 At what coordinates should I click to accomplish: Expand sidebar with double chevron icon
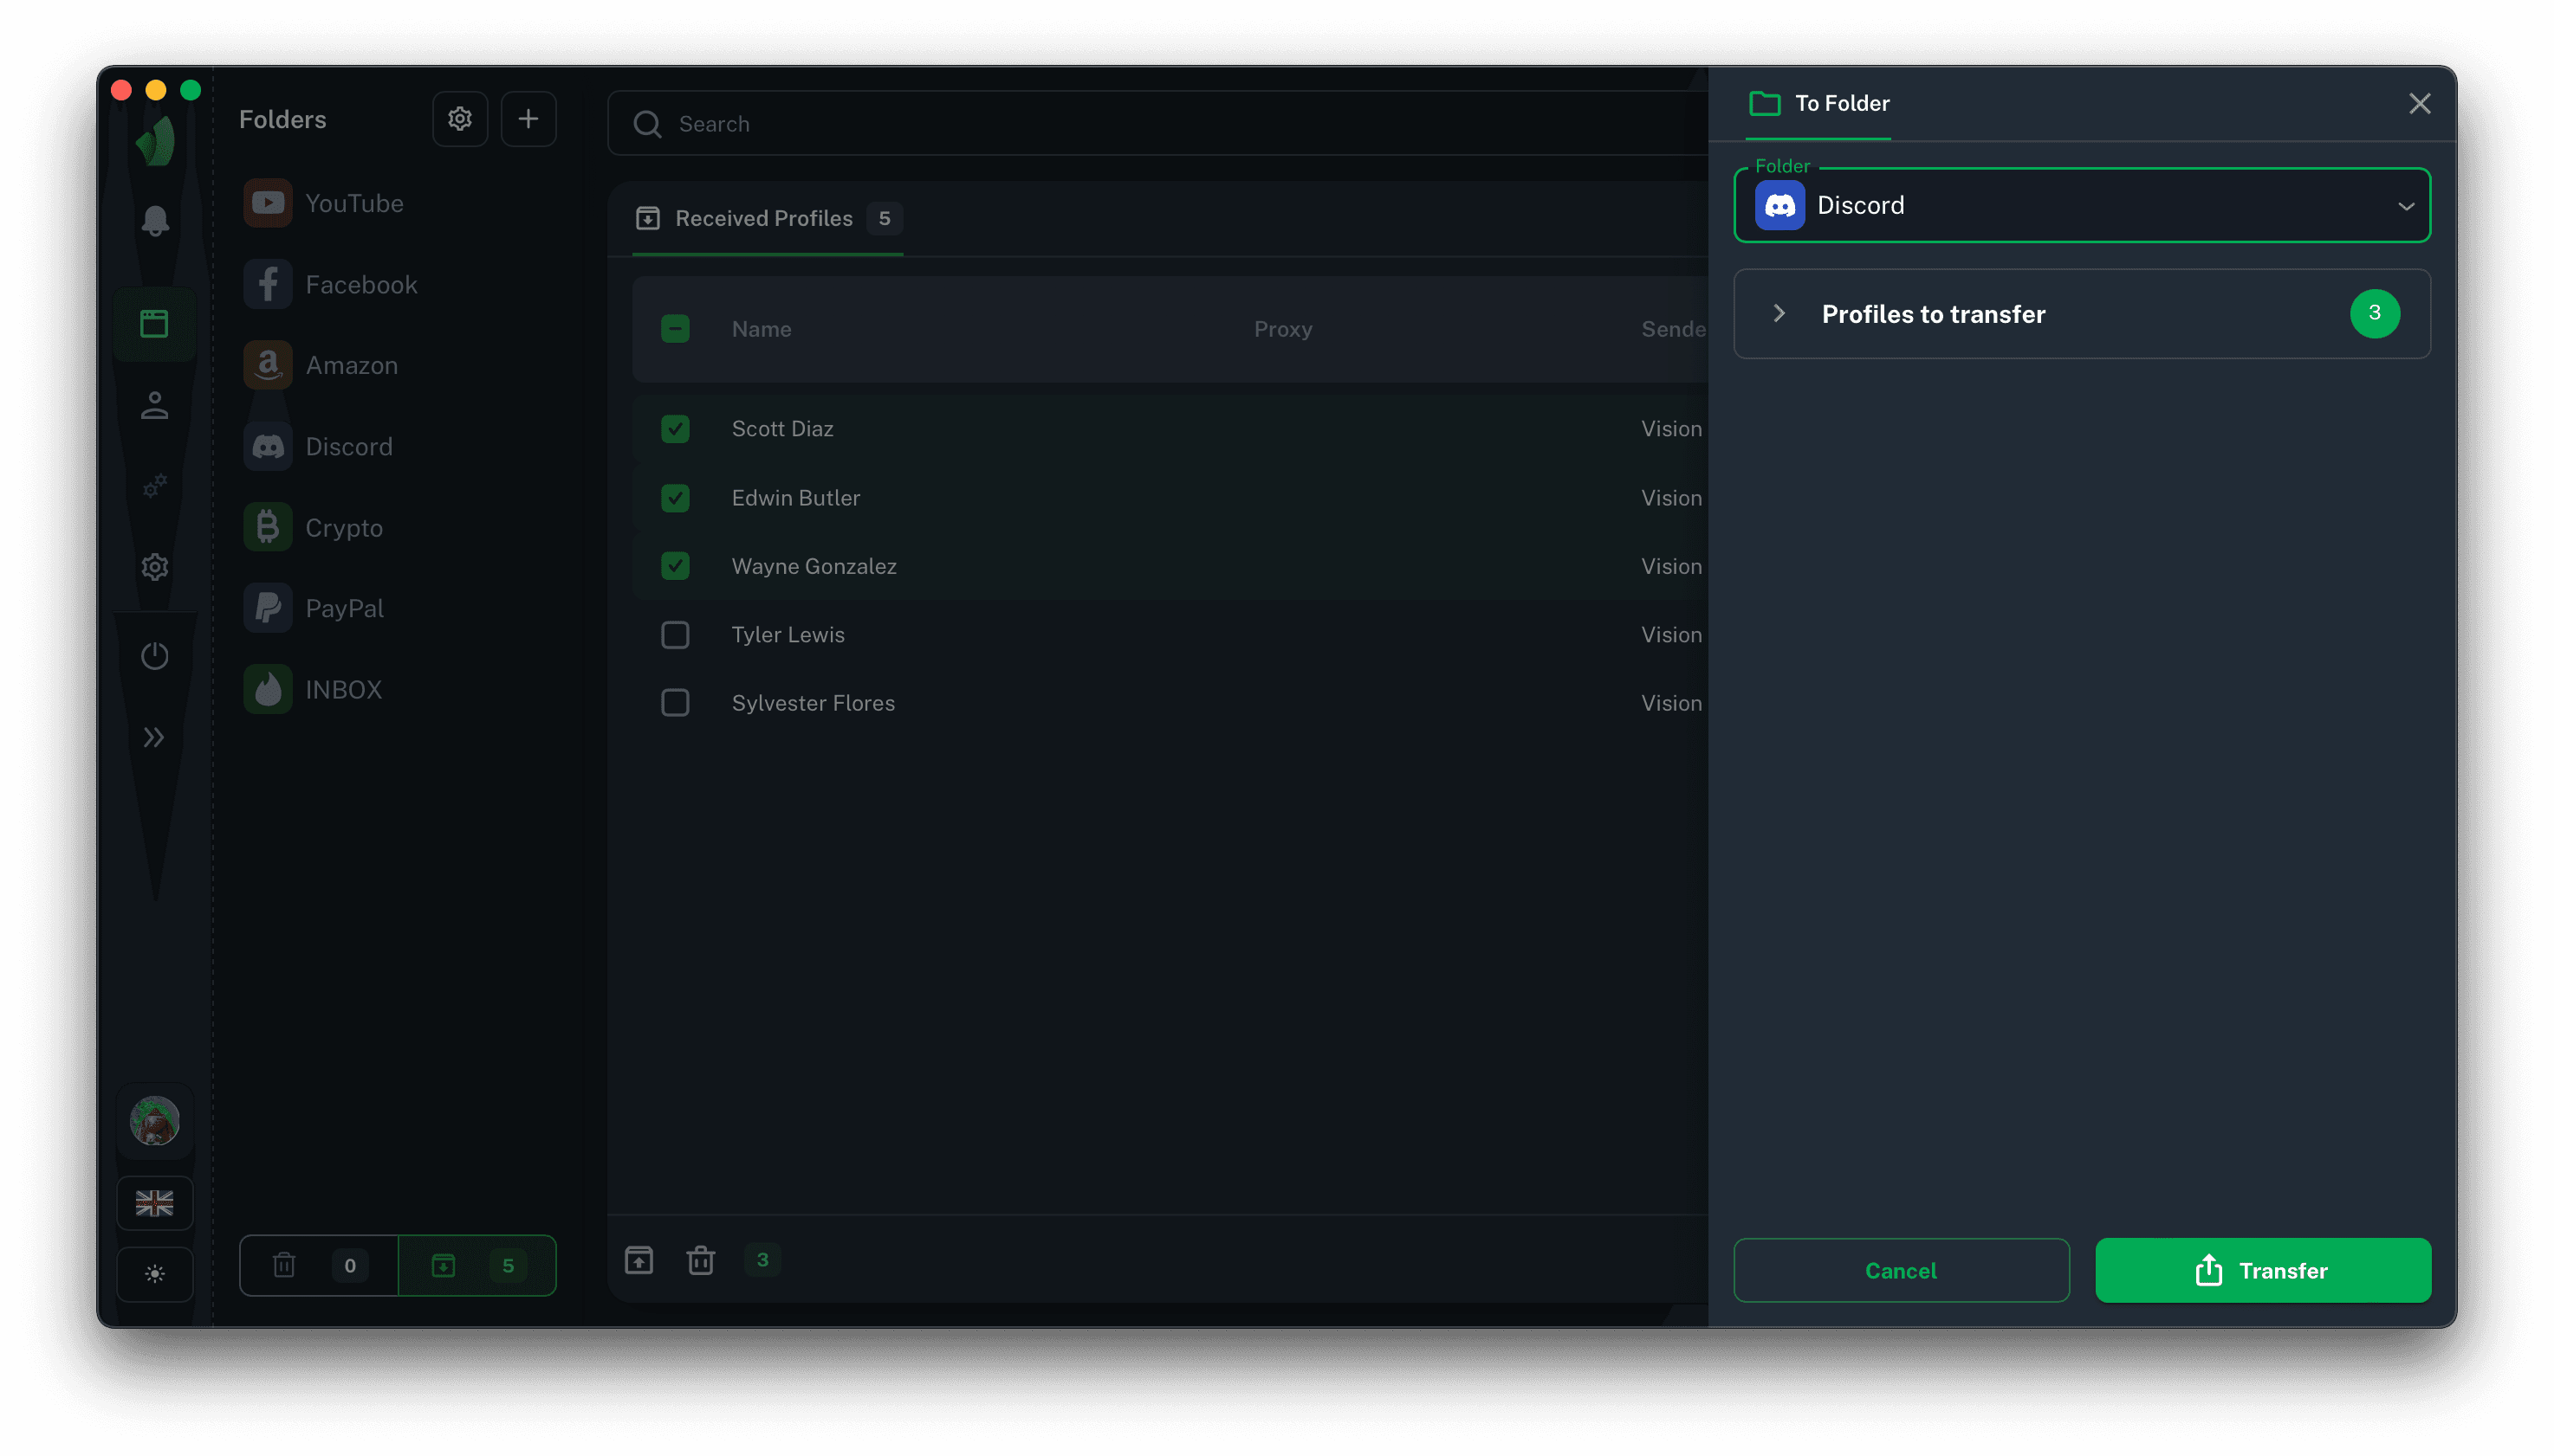pyautogui.click(x=154, y=737)
